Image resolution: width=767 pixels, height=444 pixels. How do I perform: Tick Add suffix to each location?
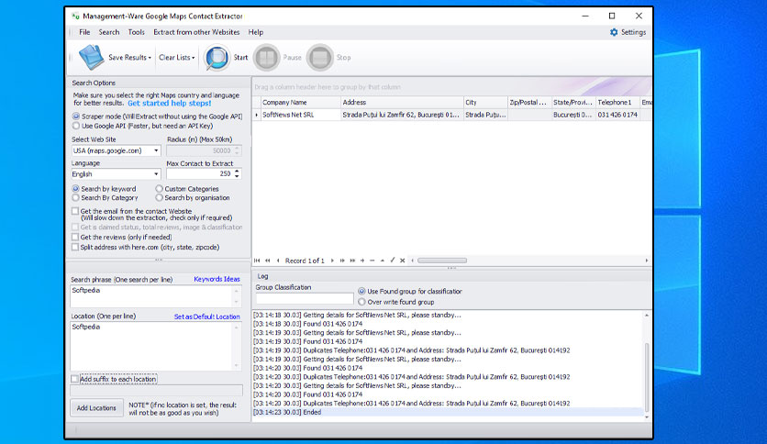click(75, 379)
